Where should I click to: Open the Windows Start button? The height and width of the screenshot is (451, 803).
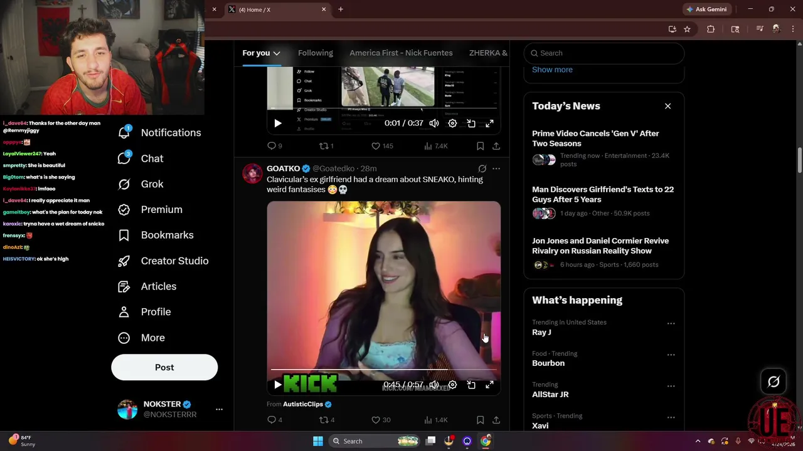pyautogui.click(x=318, y=441)
